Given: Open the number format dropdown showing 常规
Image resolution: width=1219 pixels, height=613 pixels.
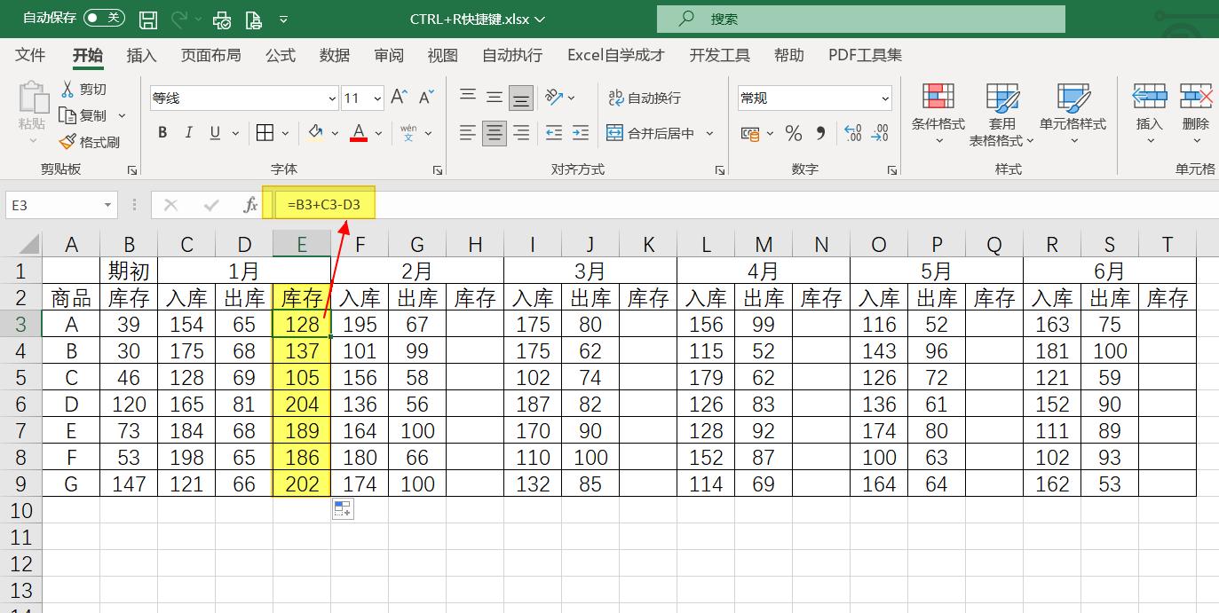Looking at the screenshot, I should coord(813,98).
